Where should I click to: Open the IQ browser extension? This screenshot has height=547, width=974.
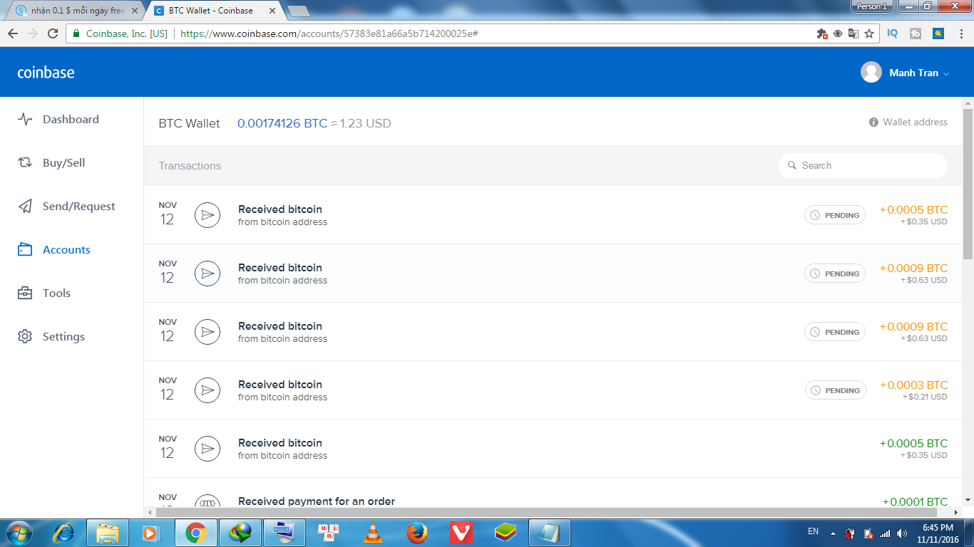[x=893, y=33]
